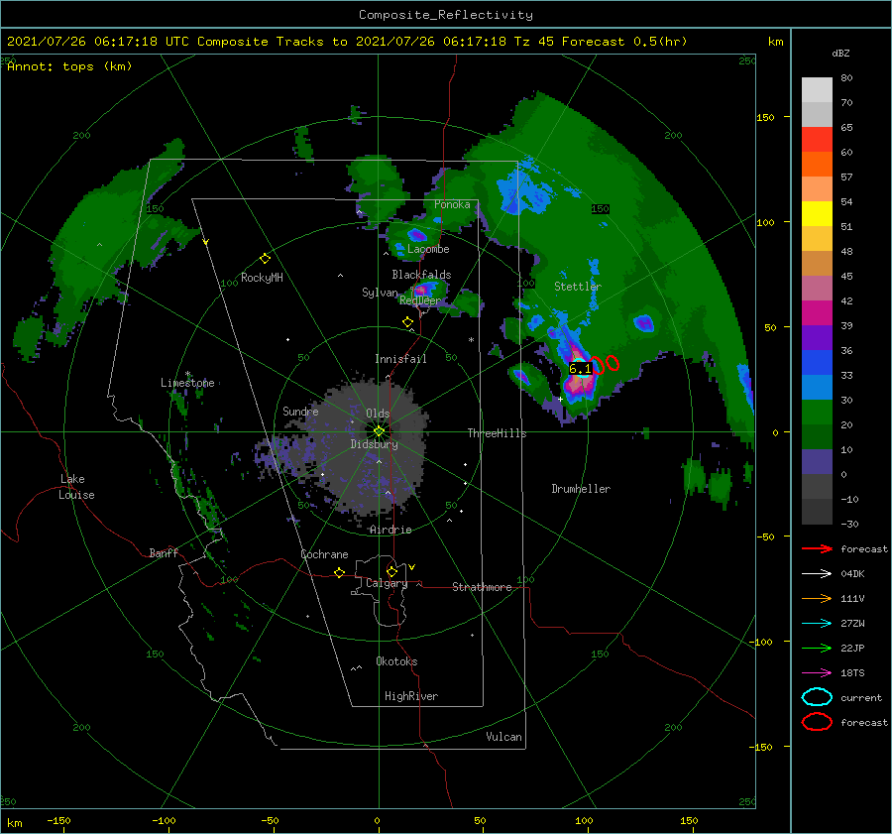Click the radar origin marker between Olds and Didsbury
Screen dimensions: 892x834
click(x=379, y=431)
